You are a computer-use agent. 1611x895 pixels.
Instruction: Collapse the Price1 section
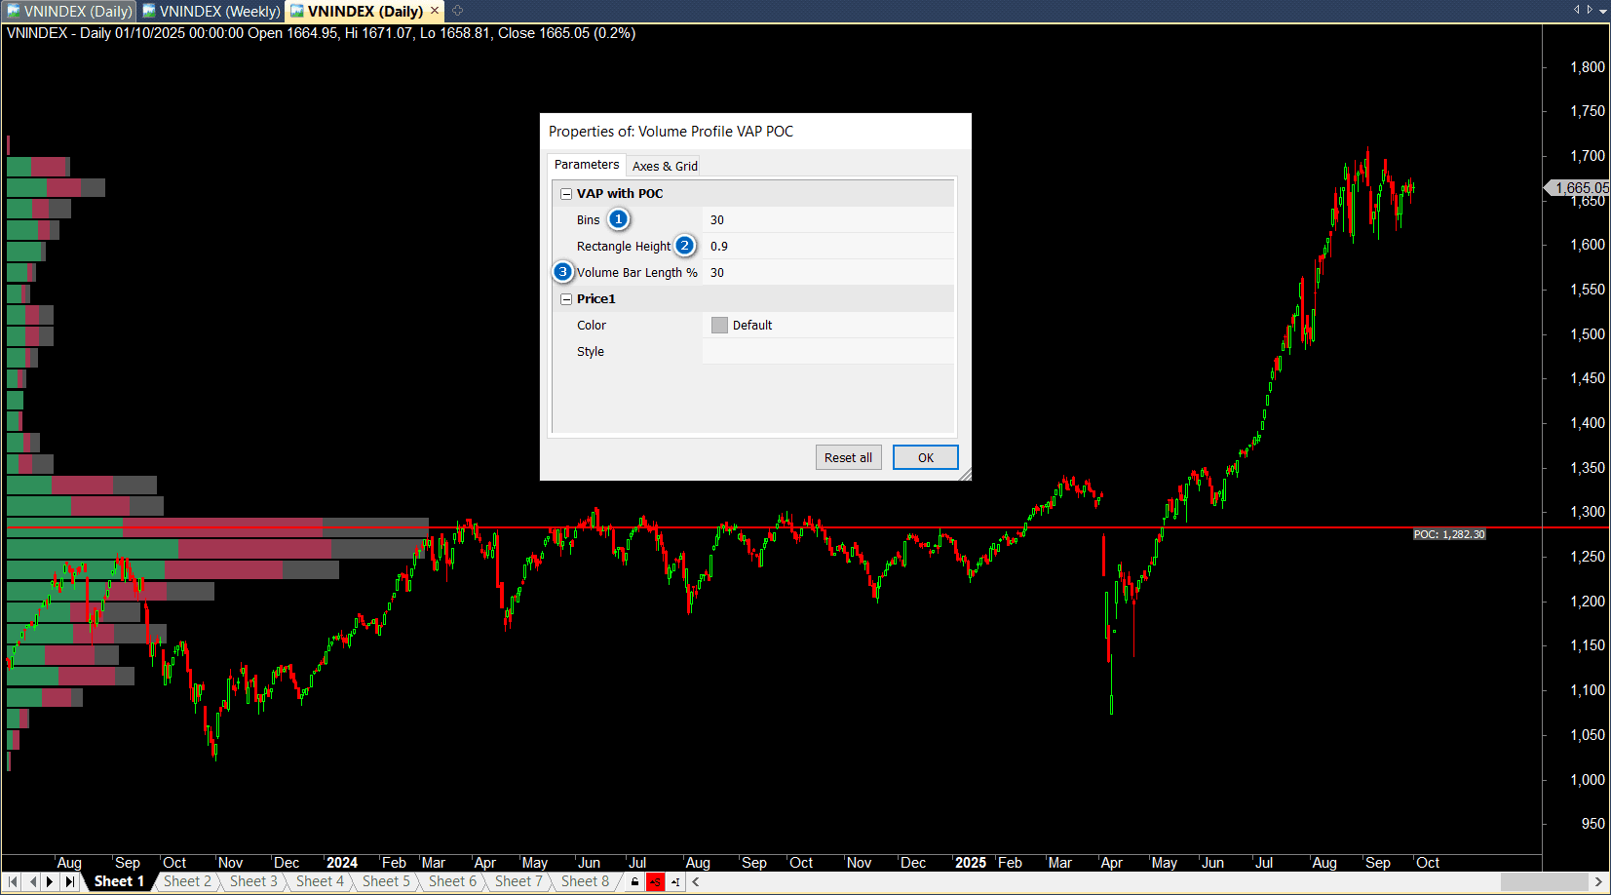click(x=566, y=299)
